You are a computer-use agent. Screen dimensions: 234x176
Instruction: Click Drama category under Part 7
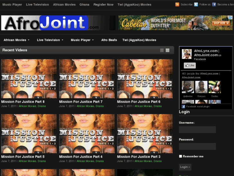pos(100,106)
